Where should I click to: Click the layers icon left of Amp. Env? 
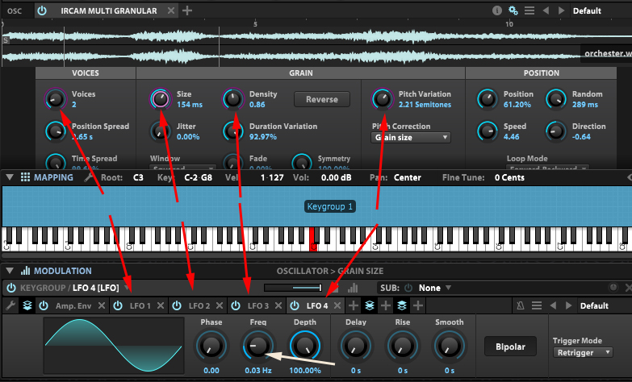pyautogui.click(x=27, y=306)
